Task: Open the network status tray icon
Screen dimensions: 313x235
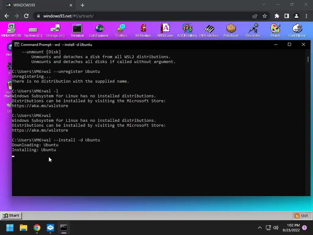Action: tap(268, 228)
